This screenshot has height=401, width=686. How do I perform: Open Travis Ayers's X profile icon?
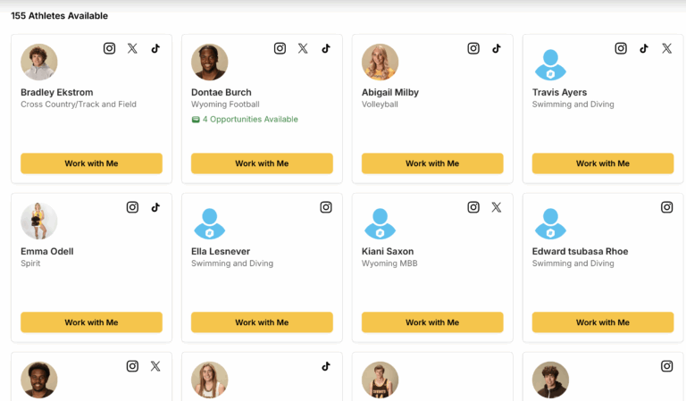[x=666, y=48]
